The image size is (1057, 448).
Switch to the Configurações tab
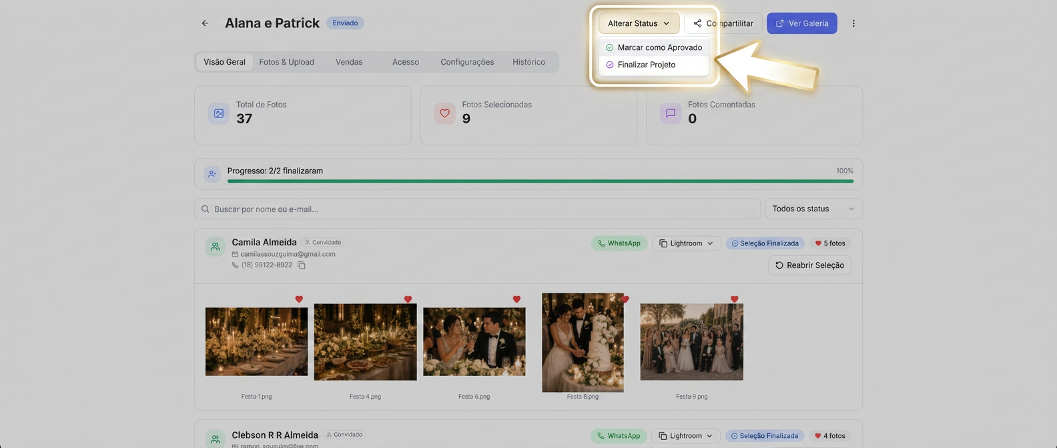(x=467, y=62)
